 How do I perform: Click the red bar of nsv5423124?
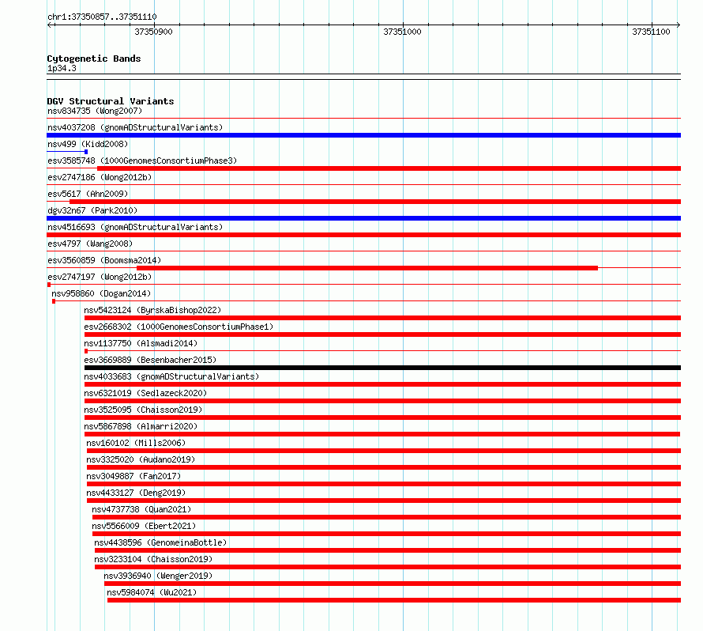point(382,318)
